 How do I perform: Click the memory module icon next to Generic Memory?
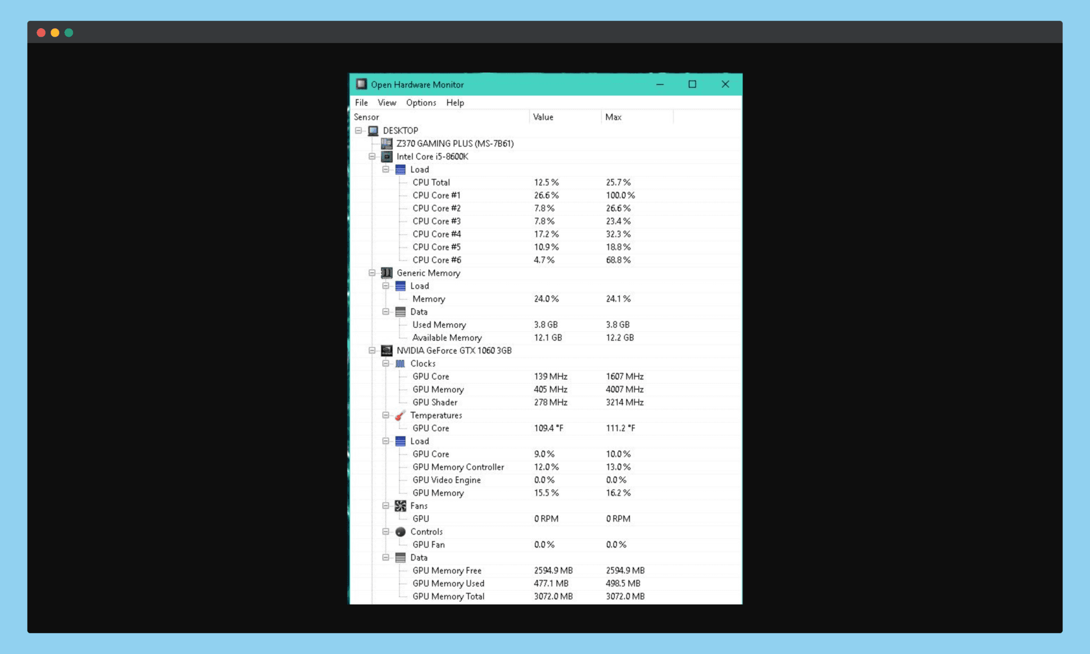coord(387,273)
